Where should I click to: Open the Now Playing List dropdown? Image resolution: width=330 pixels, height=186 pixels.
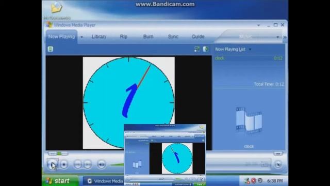pos(250,50)
